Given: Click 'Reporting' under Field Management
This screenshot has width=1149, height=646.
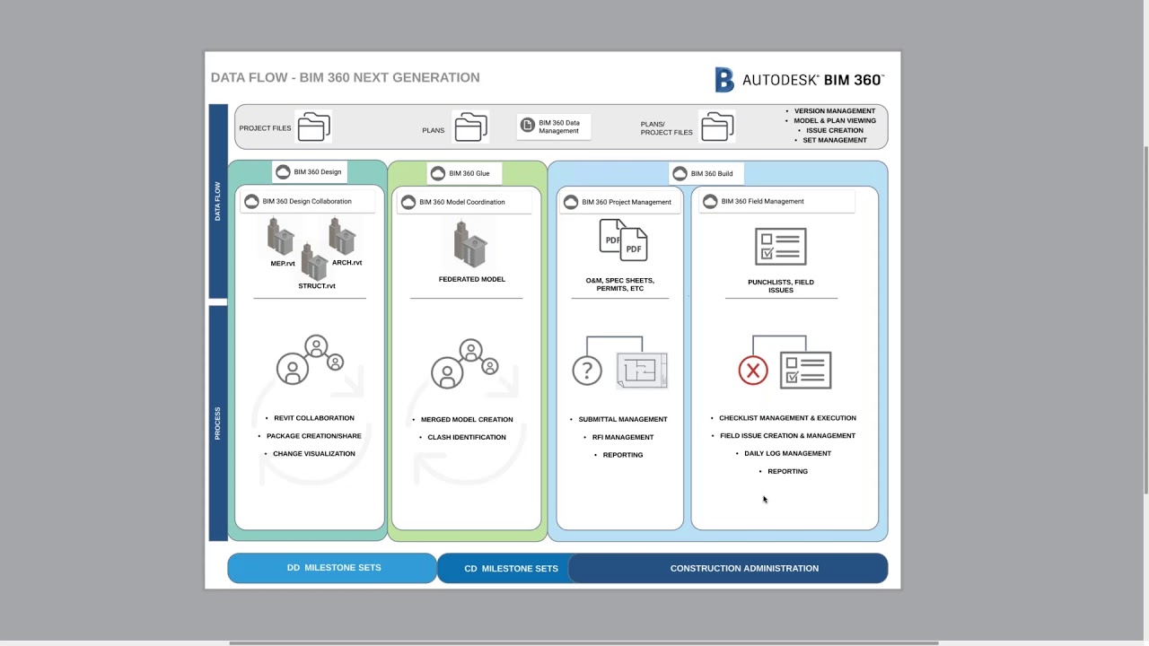Looking at the screenshot, I should click(x=787, y=471).
